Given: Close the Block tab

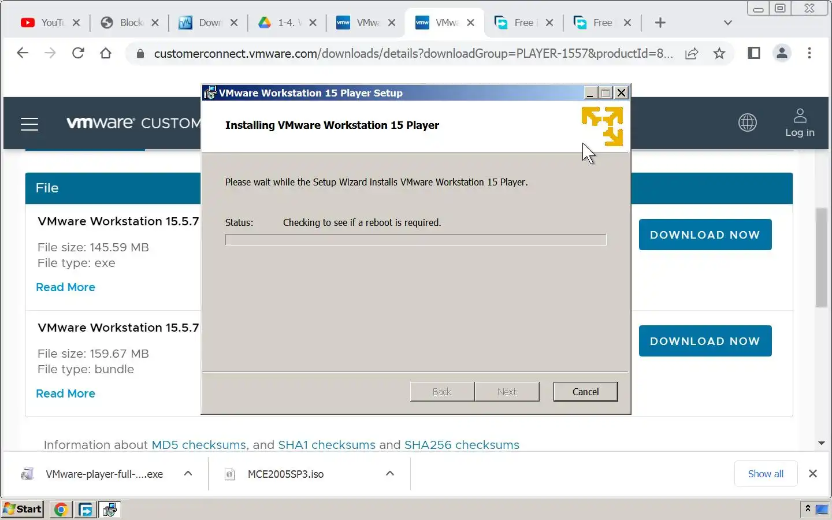Looking at the screenshot, I should [155, 23].
